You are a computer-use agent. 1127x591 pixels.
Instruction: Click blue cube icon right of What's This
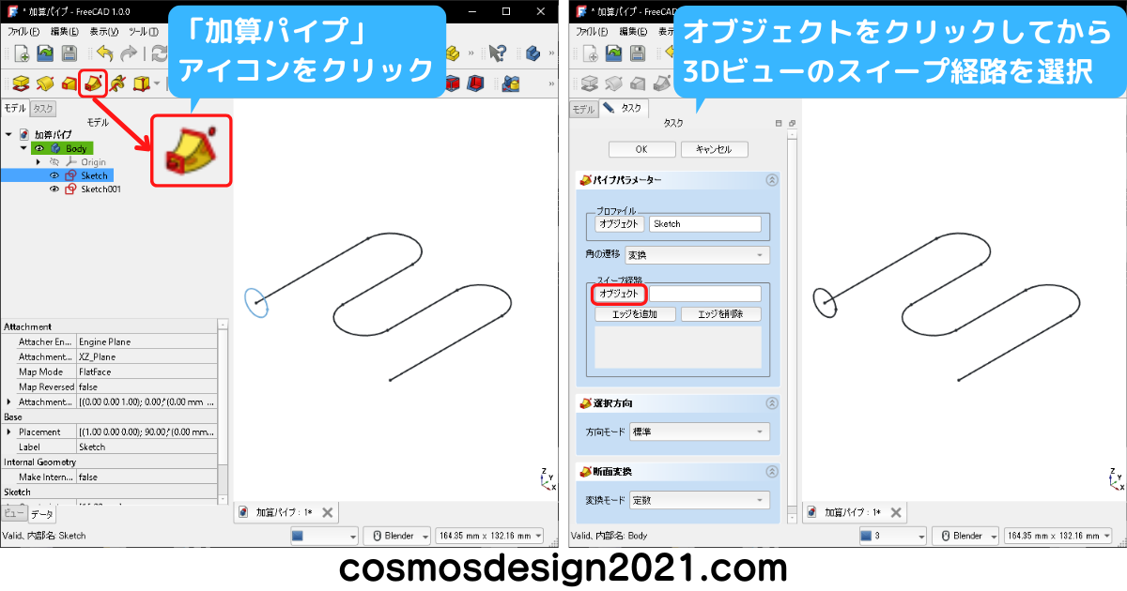pyautogui.click(x=533, y=53)
